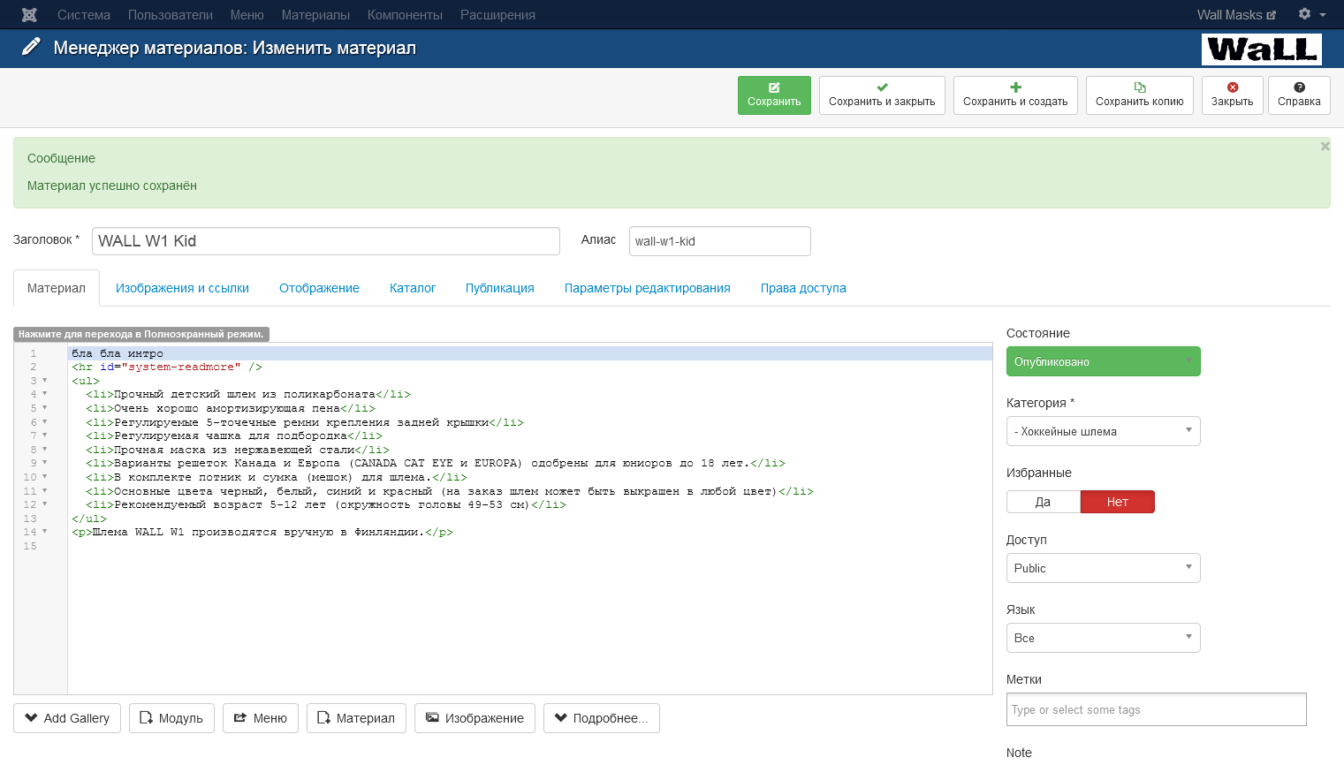Open Wall Masks site link
Screen dimensions: 1344x765
(x=1235, y=15)
